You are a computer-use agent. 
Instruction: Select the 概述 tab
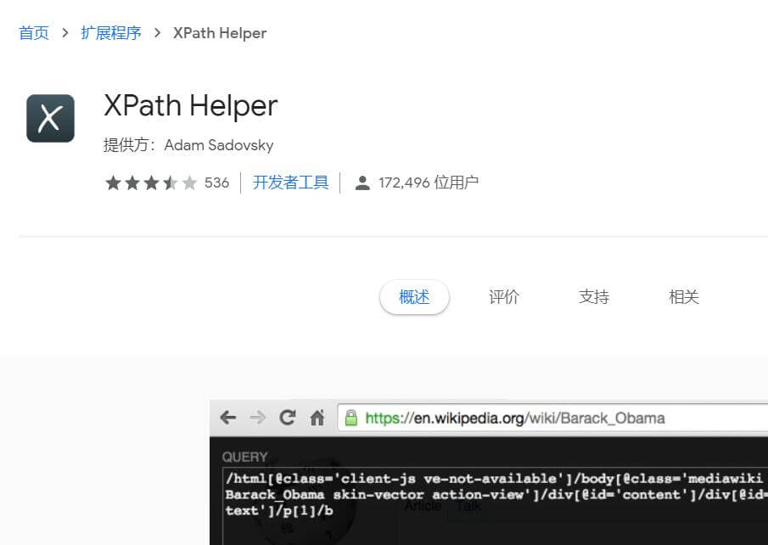[x=414, y=297]
